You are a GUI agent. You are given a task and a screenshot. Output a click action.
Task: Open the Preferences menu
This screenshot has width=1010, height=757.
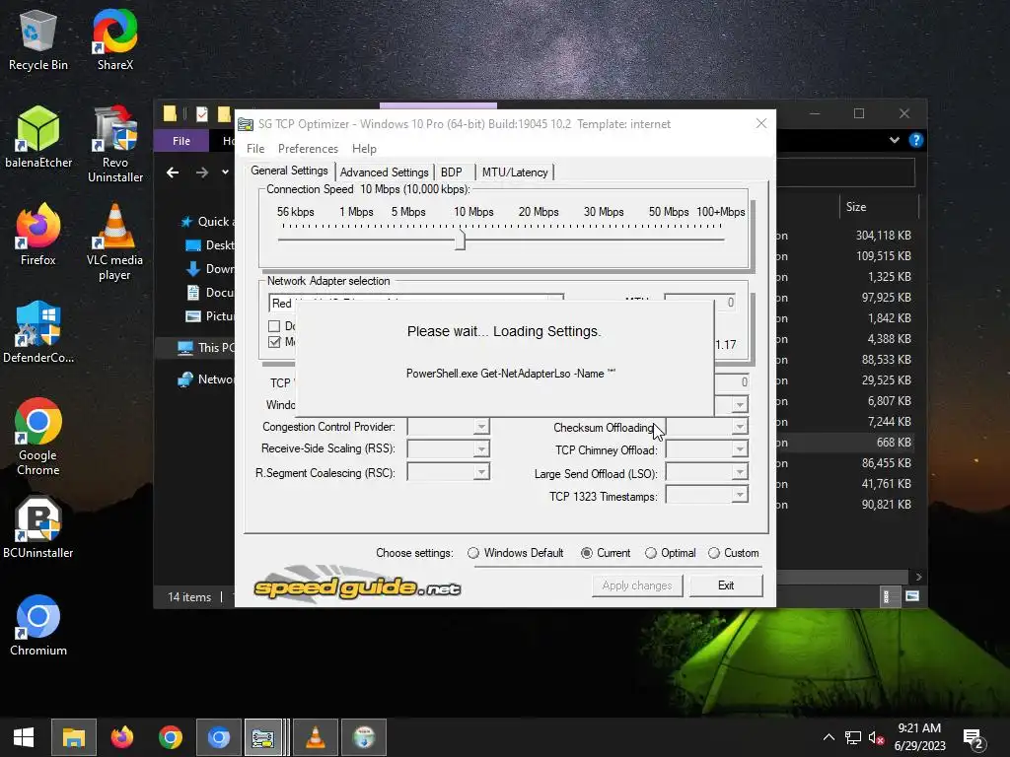(x=308, y=149)
